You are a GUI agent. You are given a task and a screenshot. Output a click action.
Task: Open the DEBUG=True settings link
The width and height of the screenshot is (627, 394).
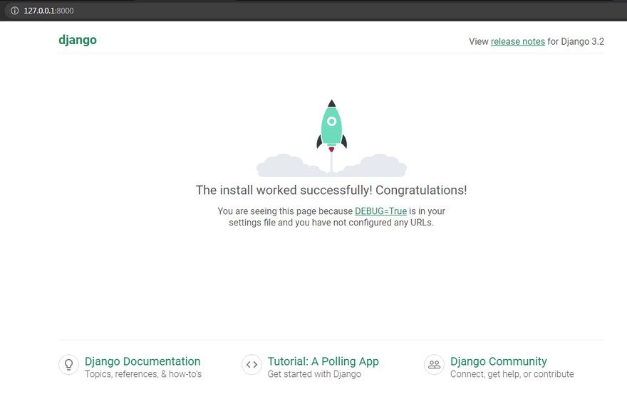pos(380,211)
